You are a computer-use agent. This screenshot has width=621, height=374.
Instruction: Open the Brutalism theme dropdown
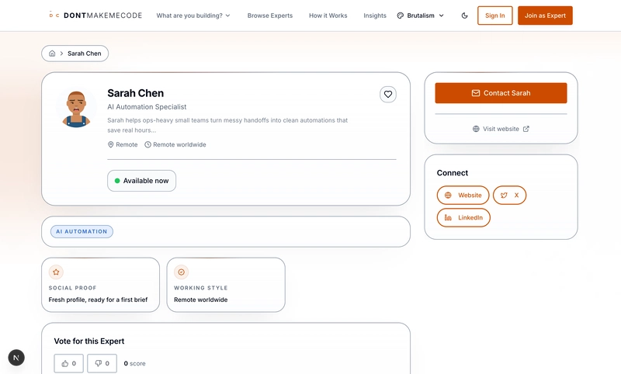[x=420, y=16]
